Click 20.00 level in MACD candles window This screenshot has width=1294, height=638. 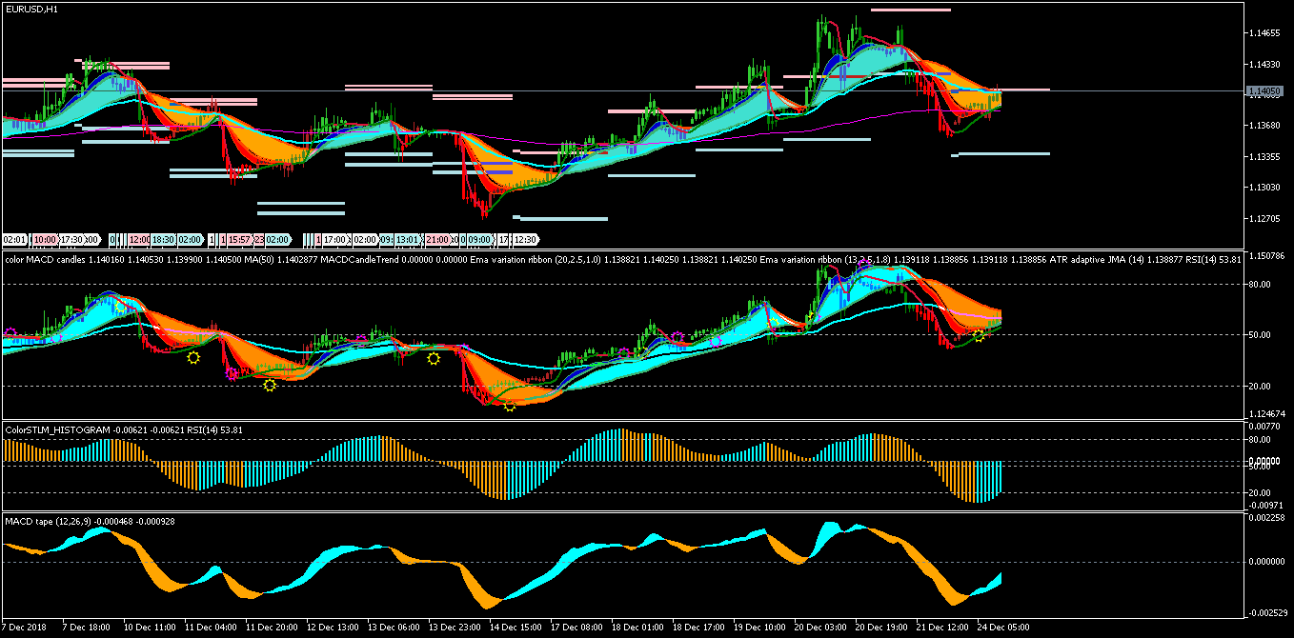point(1259,386)
